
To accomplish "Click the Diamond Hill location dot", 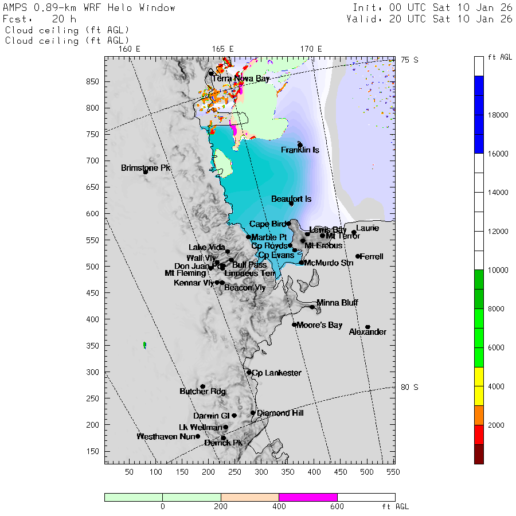I will click(x=253, y=413).
